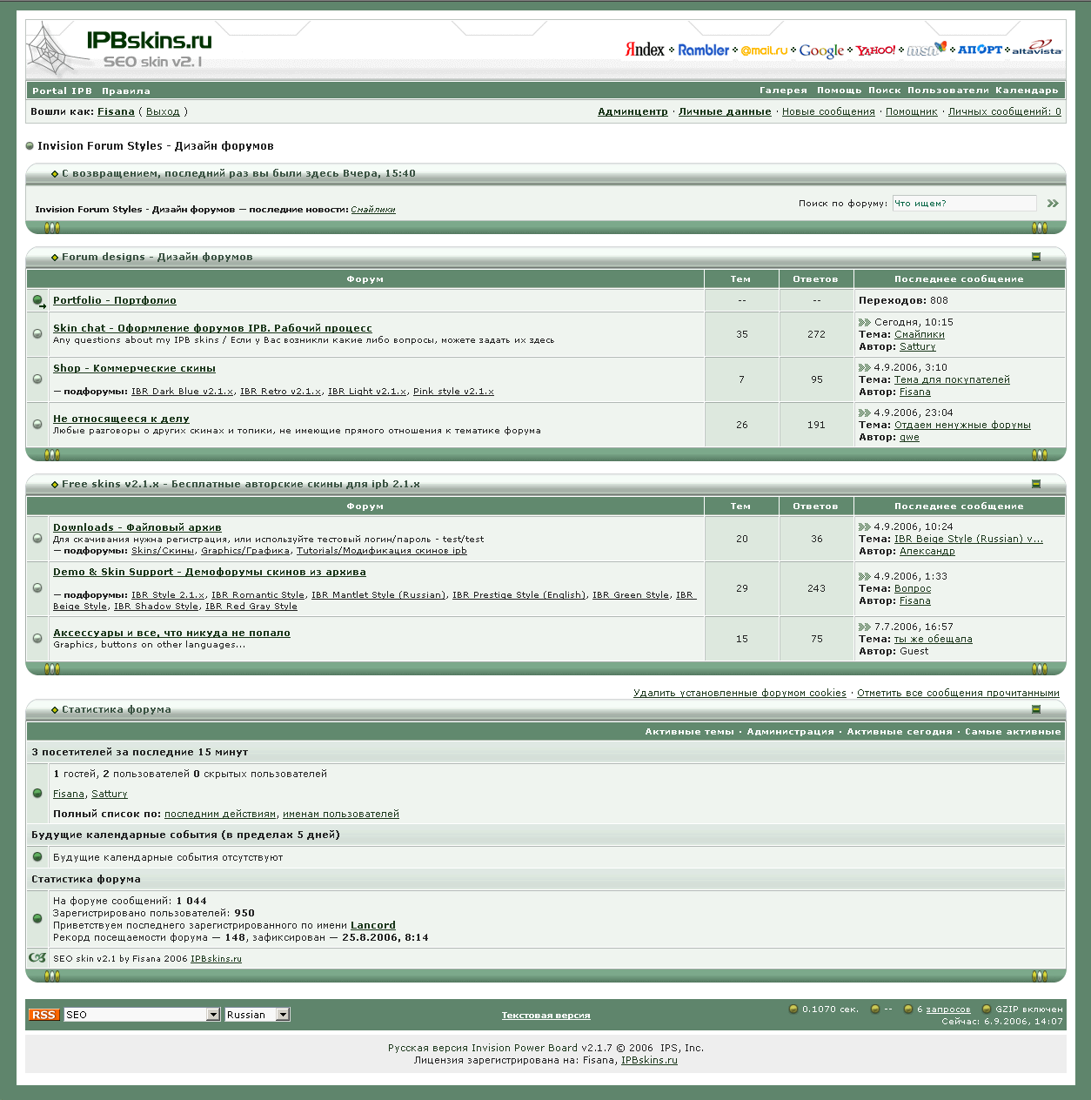Open the Rambler logo link
1091x1100 pixels.
point(703,50)
